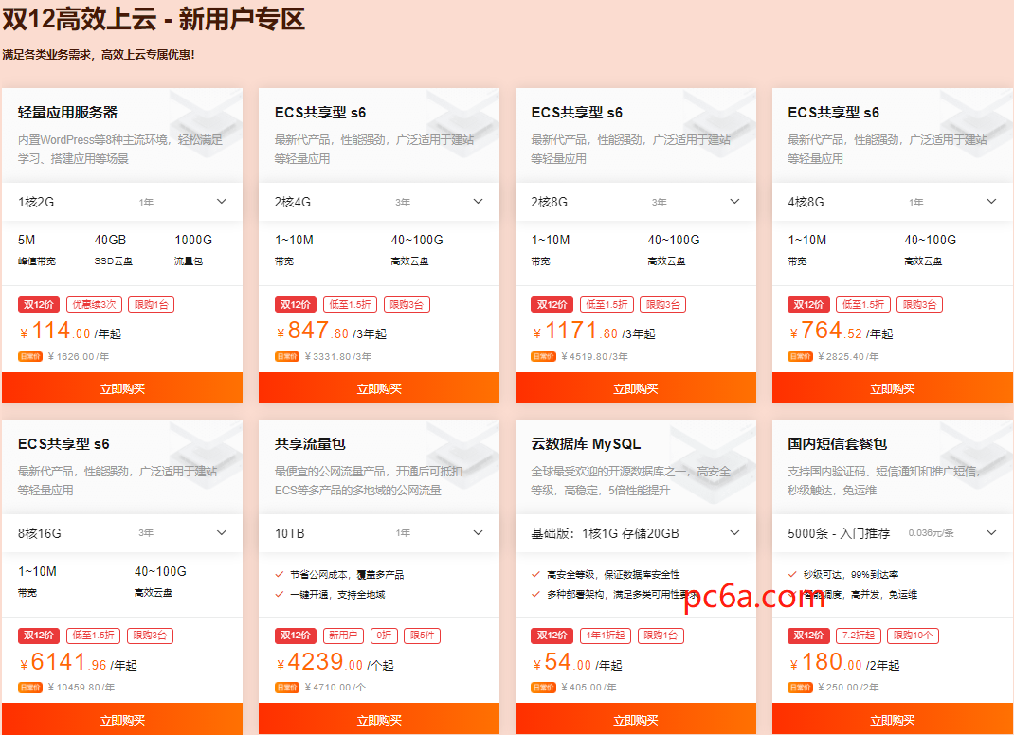
Task: Click 双12价 badge above ¥54.00
Action: click(552, 636)
